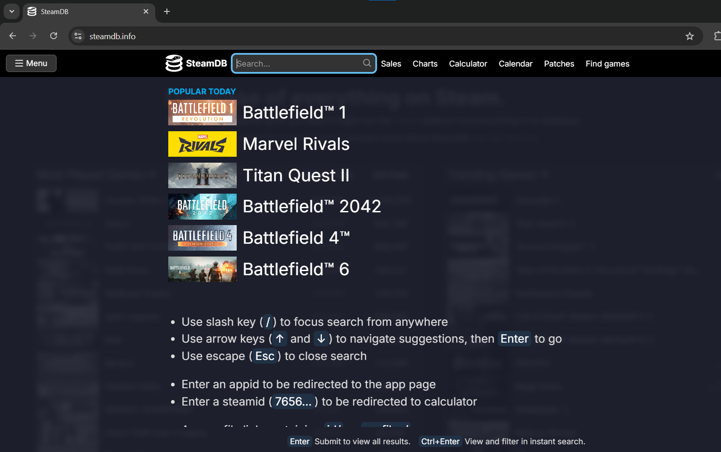
Task: Click the SteamDB brand name text
Action: [x=207, y=63]
